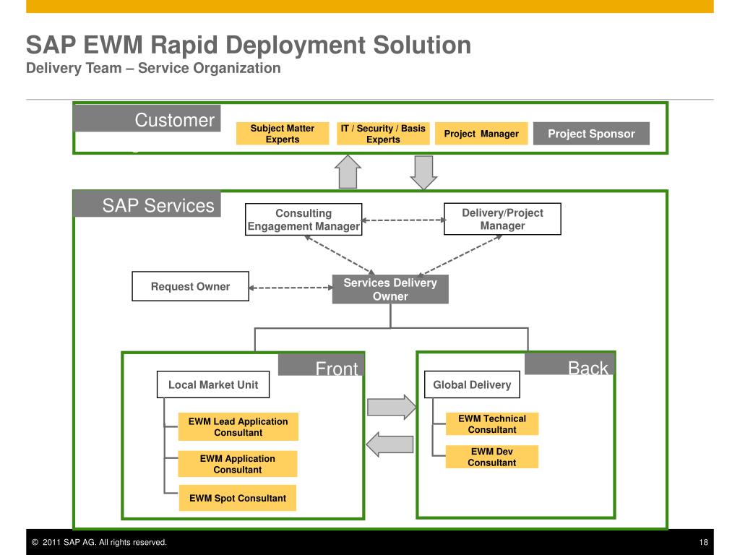Click the up arrow between Customer and SAP Services
Viewport: 740px width, 555px height.
(x=348, y=172)
